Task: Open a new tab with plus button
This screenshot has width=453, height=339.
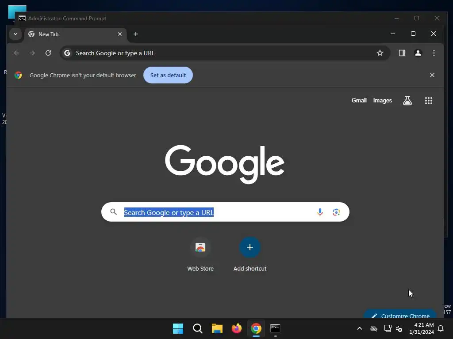Action: (136, 34)
